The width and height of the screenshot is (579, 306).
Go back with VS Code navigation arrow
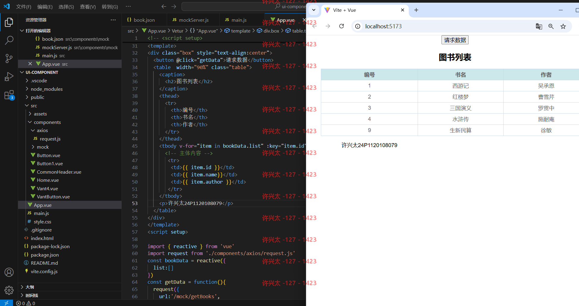[x=164, y=6]
